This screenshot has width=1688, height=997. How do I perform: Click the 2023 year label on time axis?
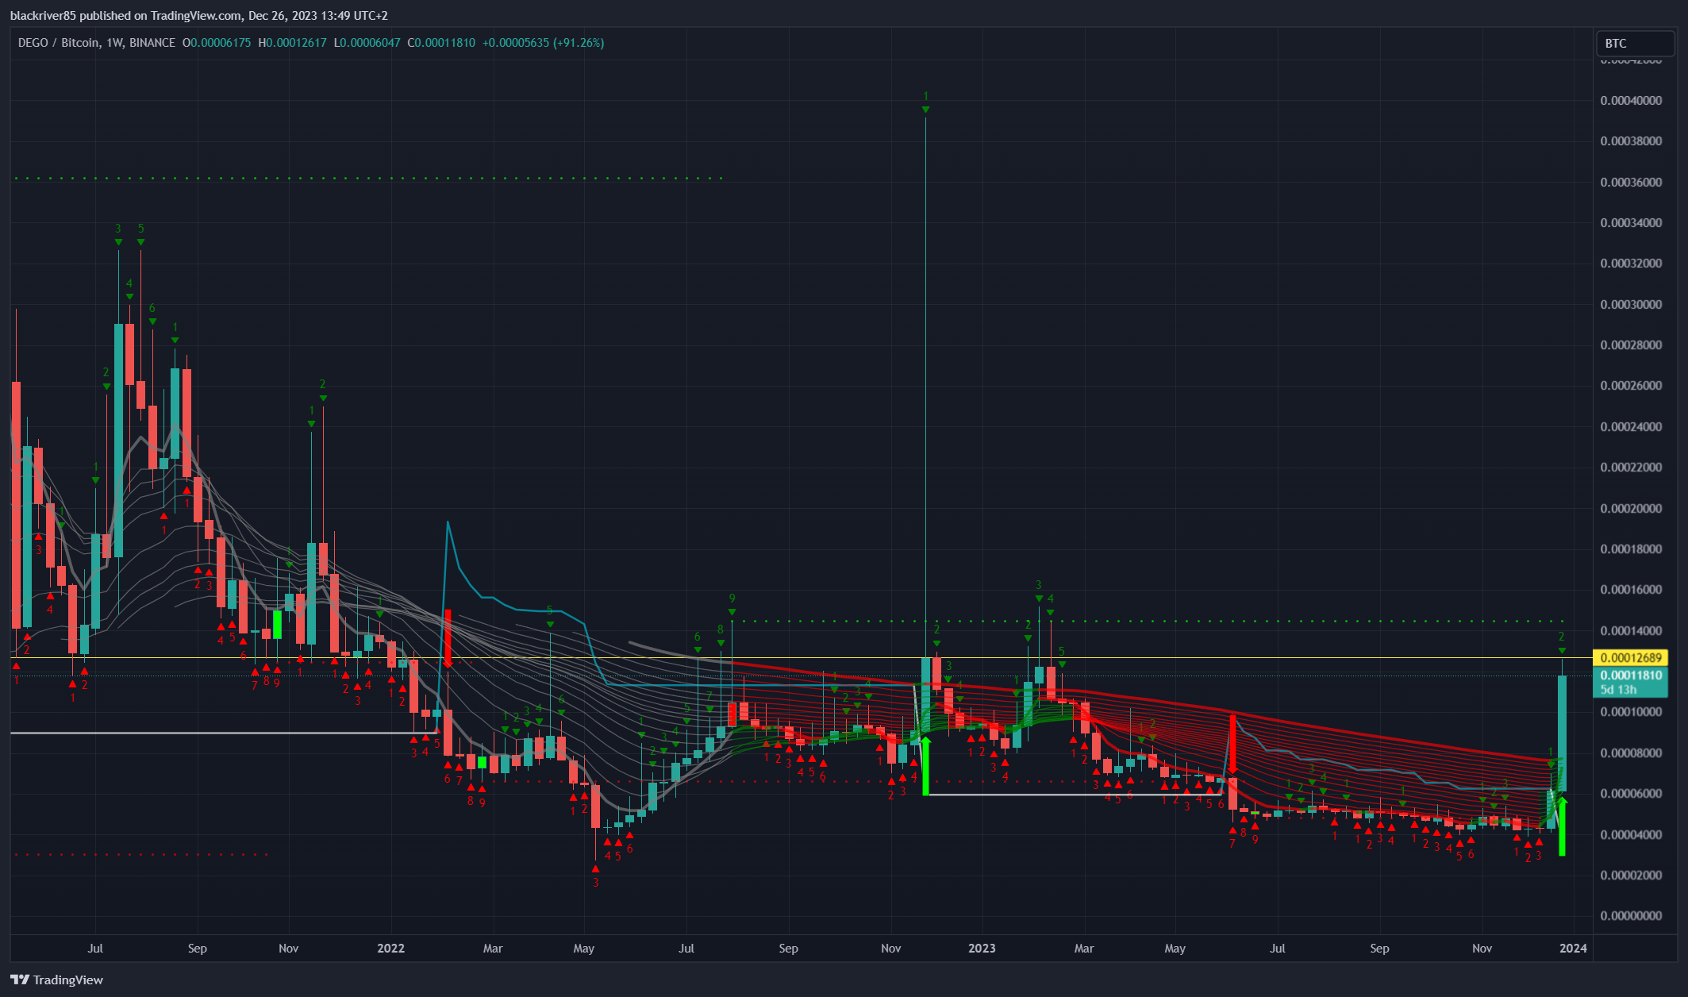(x=982, y=948)
